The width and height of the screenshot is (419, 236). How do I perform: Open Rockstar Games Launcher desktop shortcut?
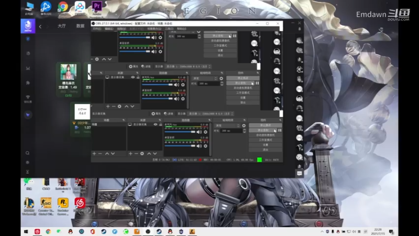click(x=63, y=206)
